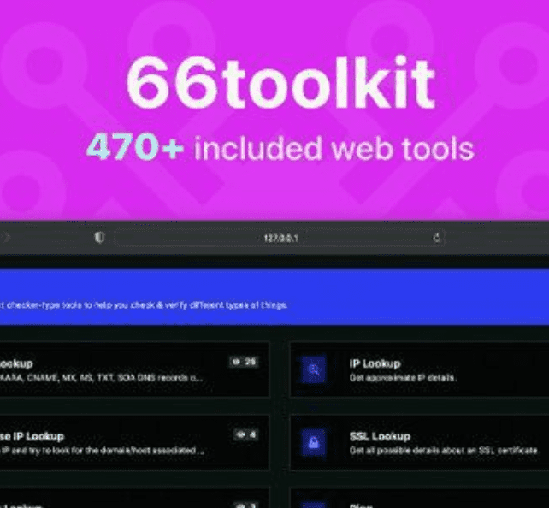Click the eye views badge showing 4

(x=245, y=435)
